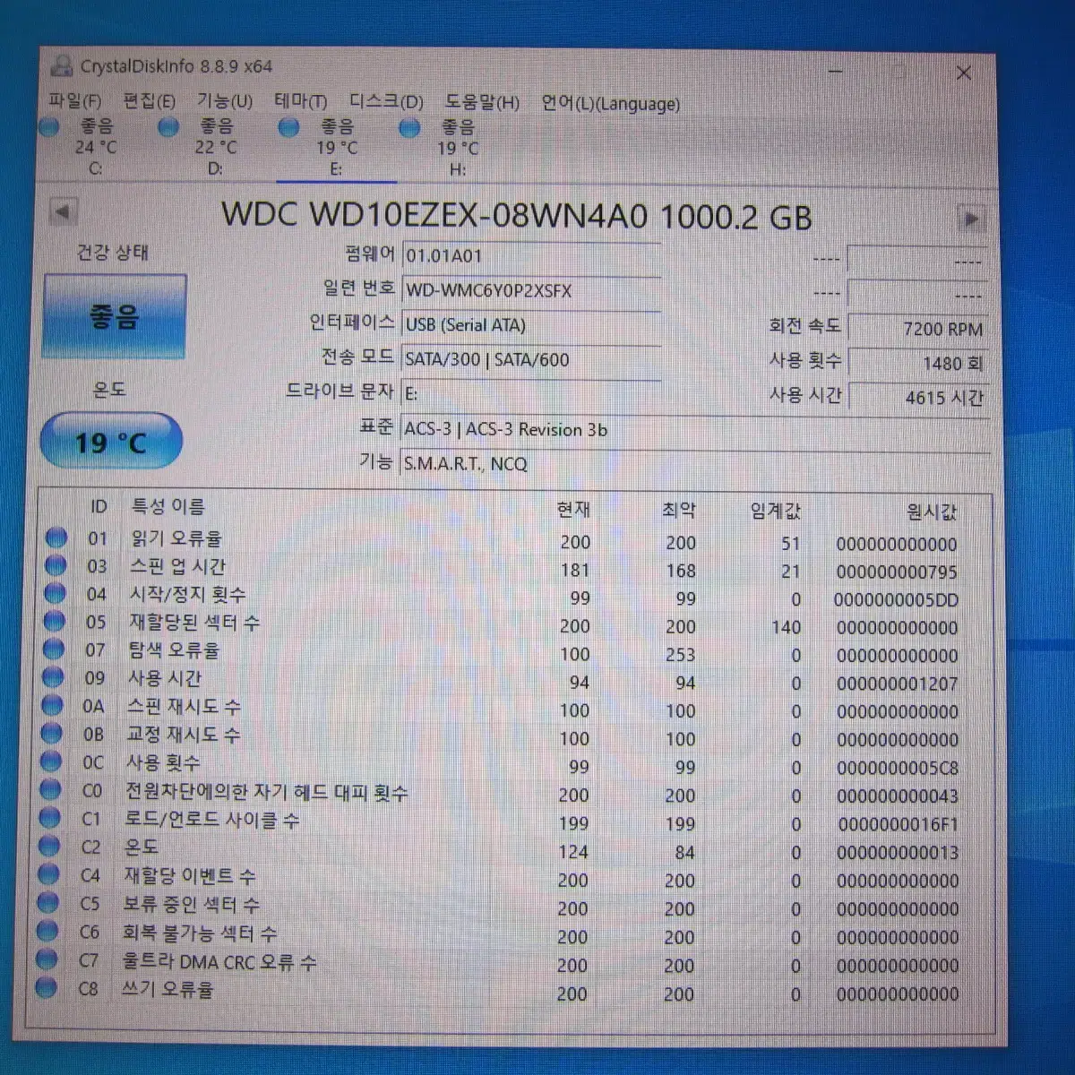The height and width of the screenshot is (1075, 1075).
Task: Go to next disk with right arrow
Action: 970,219
